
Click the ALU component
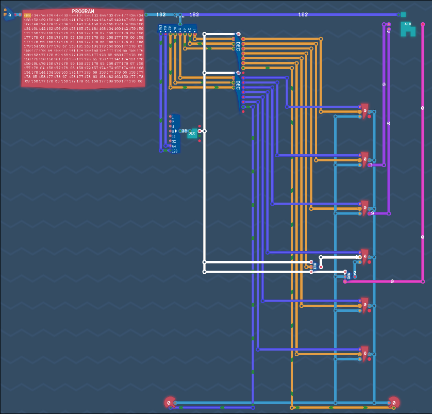pyautogui.click(x=408, y=29)
